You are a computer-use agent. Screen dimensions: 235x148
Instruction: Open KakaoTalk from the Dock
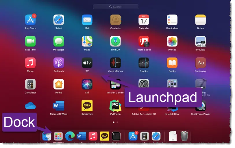tap(104, 136)
